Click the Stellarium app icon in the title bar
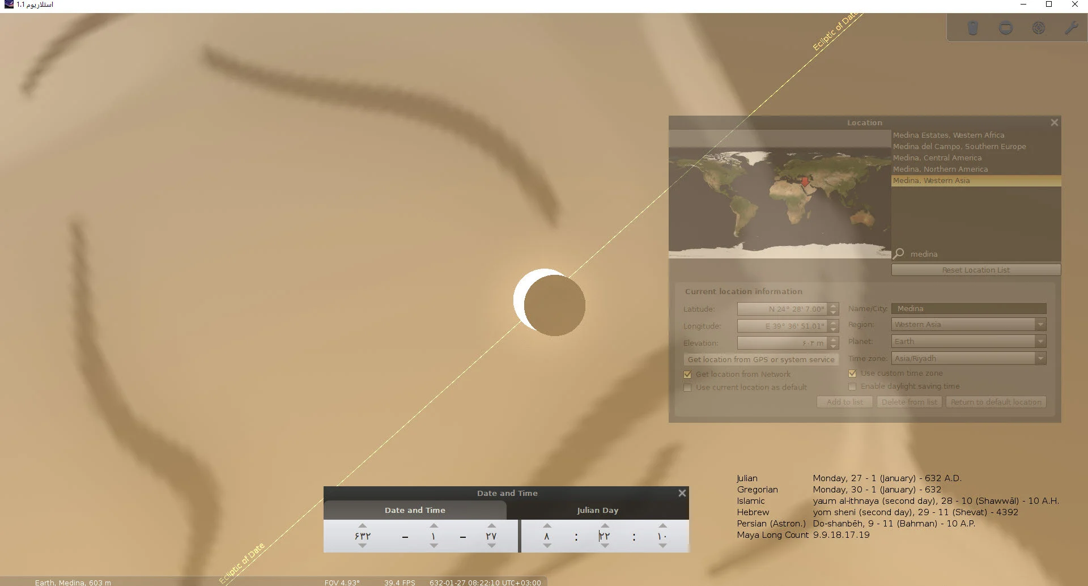1088x586 pixels. click(x=8, y=5)
